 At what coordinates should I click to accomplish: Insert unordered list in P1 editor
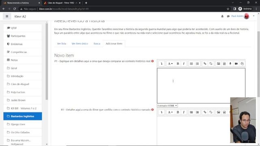(191, 64)
